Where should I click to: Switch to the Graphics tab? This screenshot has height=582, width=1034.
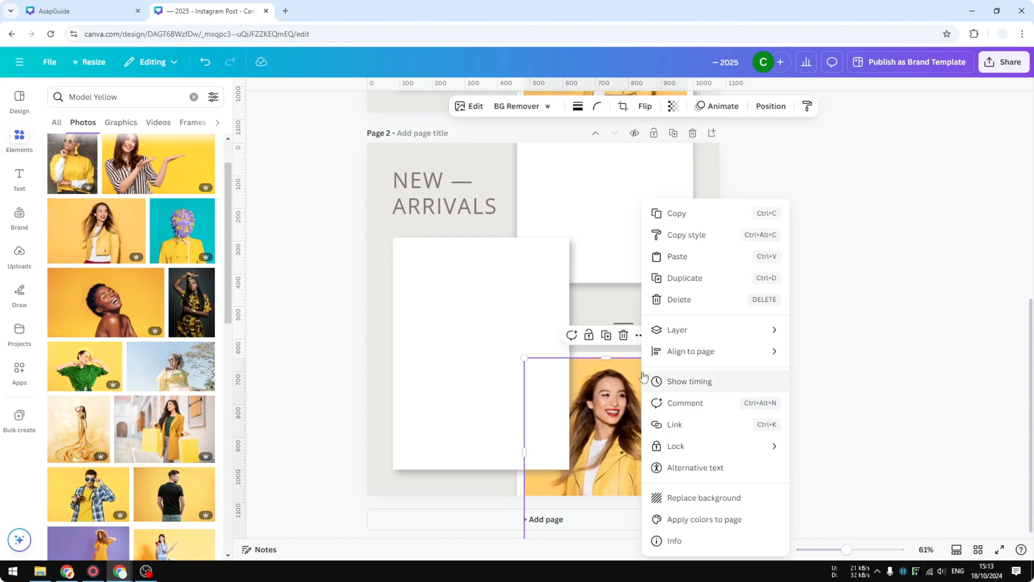pyautogui.click(x=121, y=122)
